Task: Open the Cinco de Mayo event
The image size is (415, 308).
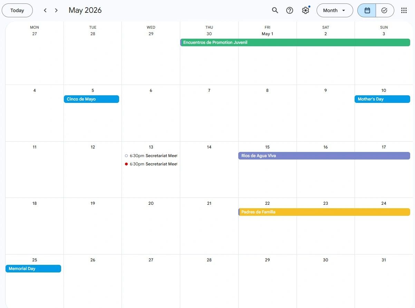Action: tap(91, 99)
